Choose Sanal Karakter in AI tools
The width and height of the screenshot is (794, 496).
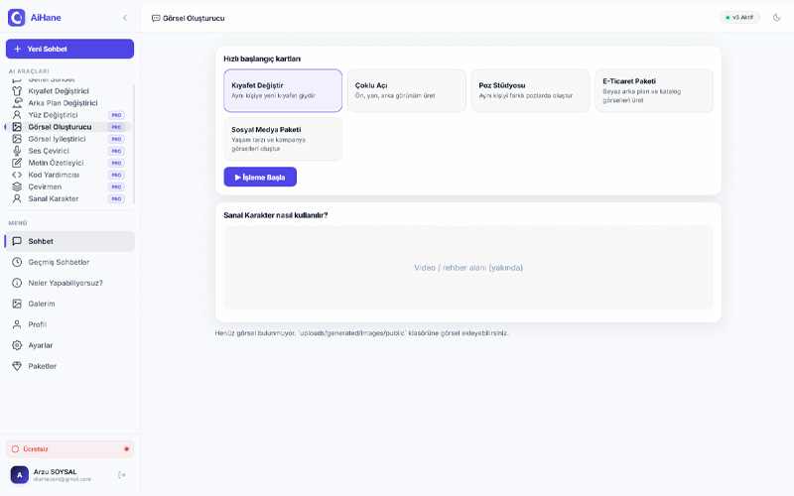pyautogui.click(x=54, y=198)
